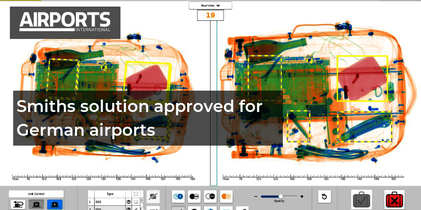The width and height of the screenshot is (421, 210).
Task: Click the red suitcase reject-bag button
Action: click(394, 200)
